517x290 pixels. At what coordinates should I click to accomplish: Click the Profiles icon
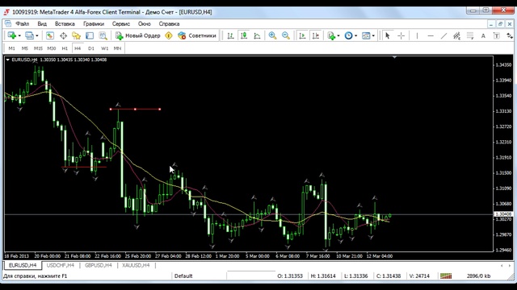29,35
